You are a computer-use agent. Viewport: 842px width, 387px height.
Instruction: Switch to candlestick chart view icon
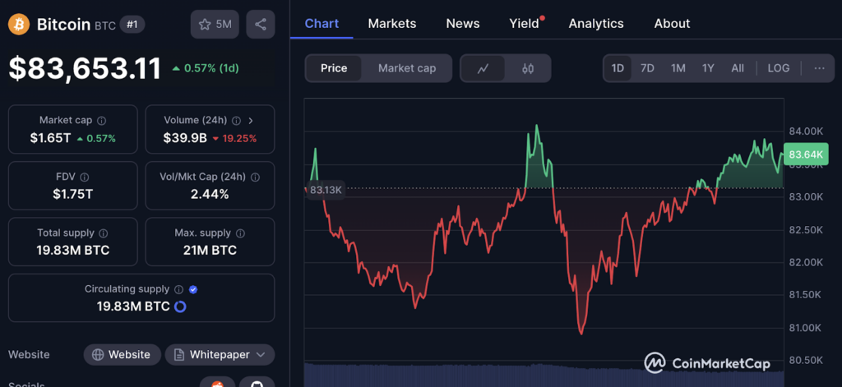(x=528, y=68)
